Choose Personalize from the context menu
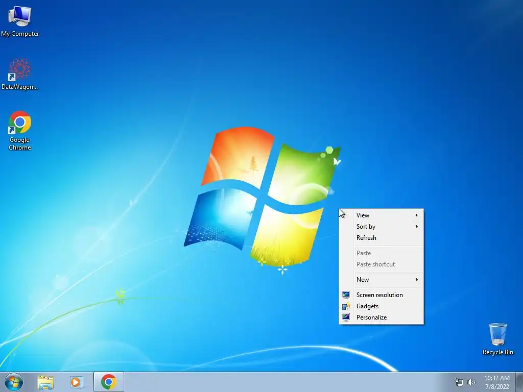This screenshot has height=392, width=523. 381,317
